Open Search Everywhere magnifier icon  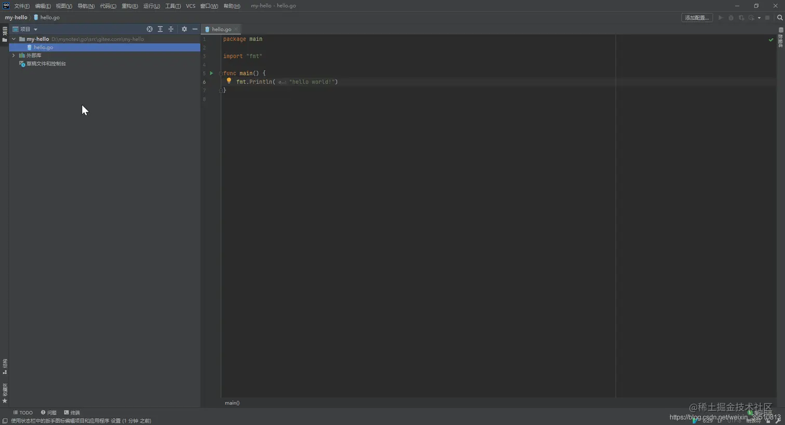tap(779, 18)
